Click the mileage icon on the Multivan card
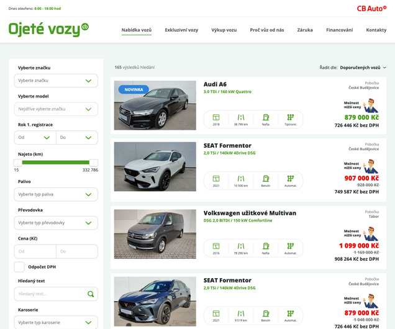This screenshot has height=329, width=395. pos(241,246)
